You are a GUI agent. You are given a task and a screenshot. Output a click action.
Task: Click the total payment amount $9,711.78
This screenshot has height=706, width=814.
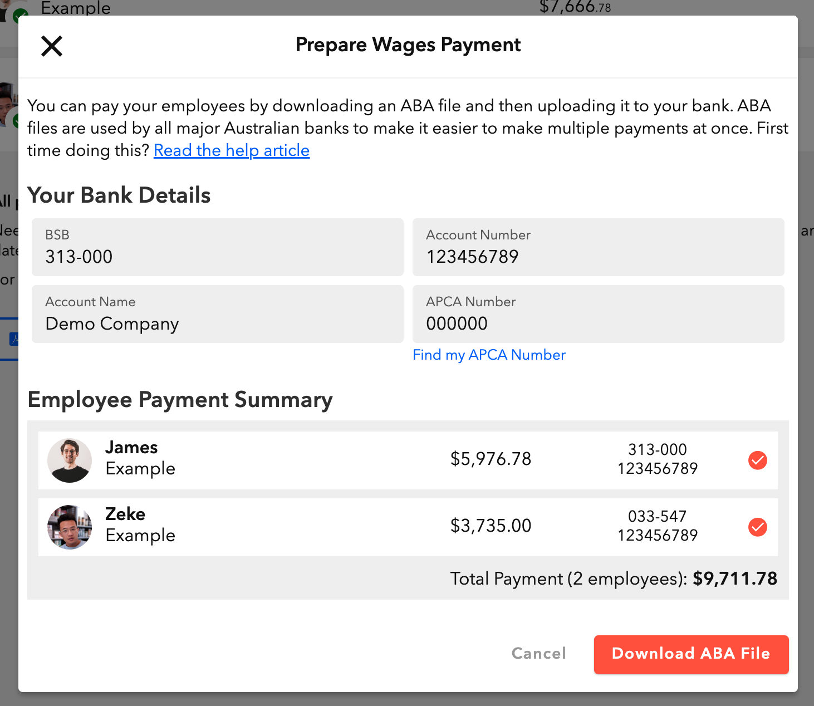(734, 578)
